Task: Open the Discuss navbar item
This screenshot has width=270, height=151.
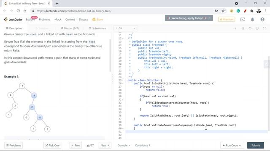Action: tap(84, 19)
